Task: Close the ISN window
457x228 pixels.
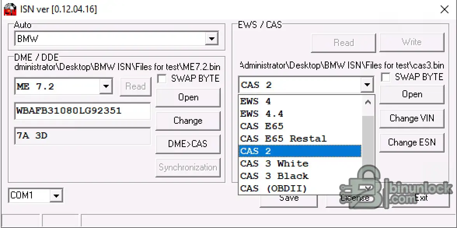Action: click(x=445, y=9)
